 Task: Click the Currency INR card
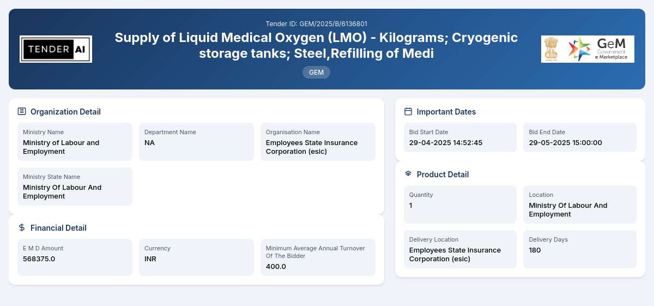(x=196, y=257)
